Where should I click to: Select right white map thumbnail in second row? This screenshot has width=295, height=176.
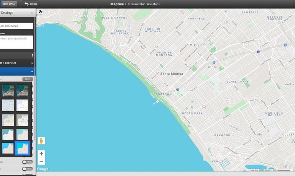tap(22, 105)
